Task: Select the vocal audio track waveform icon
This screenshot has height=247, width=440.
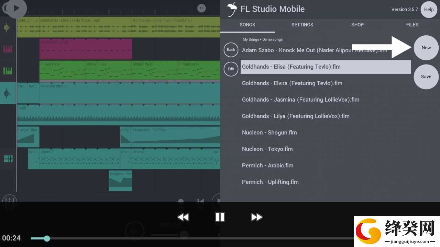Action: pyautogui.click(x=8, y=27)
